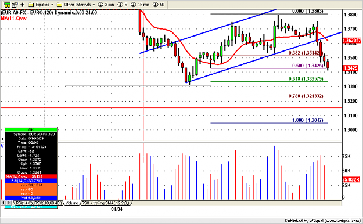This screenshot has width=363, height=224.
Task: Click the RSI(14,C) 30.7707 row
Action: pos(31,180)
